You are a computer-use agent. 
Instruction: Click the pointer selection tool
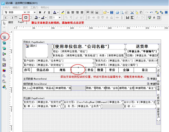[4, 23]
